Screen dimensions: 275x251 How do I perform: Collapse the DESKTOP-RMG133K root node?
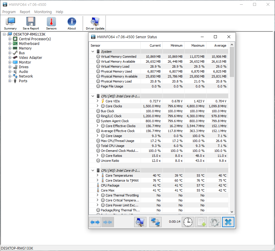point(4,34)
